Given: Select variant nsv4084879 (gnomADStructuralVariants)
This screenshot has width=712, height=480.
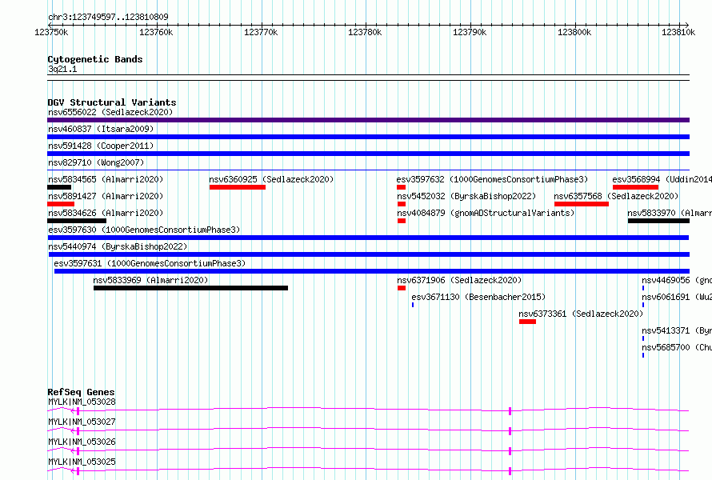Looking at the screenshot, I should coord(486,213).
